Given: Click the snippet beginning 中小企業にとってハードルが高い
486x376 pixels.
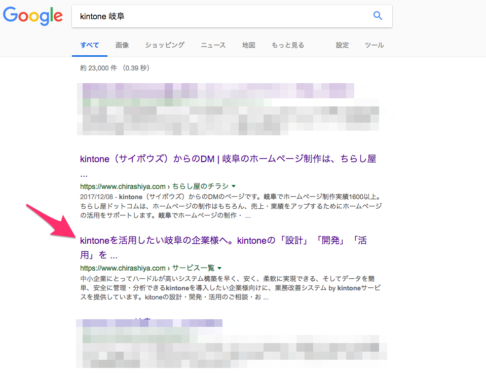Looking at the screenshot, I should (x=230, y=288).
